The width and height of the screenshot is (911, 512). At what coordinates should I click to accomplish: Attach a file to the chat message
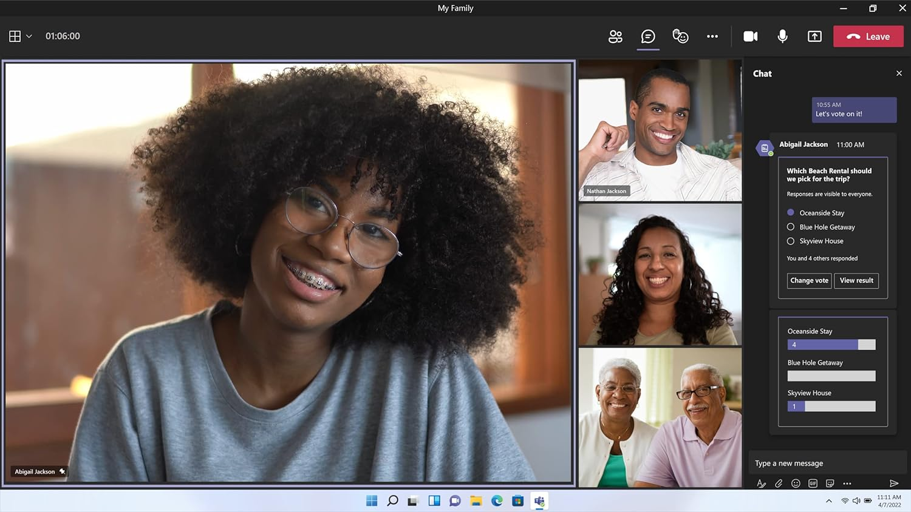779,483
